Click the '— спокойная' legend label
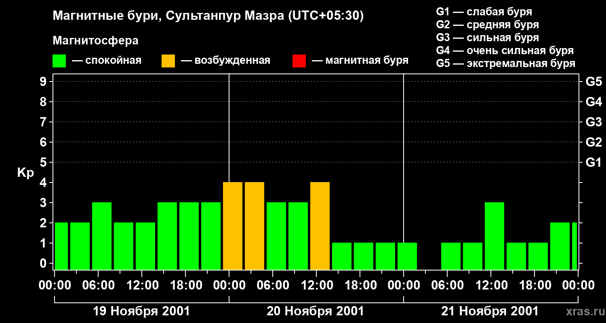 (x=107, y=61)
